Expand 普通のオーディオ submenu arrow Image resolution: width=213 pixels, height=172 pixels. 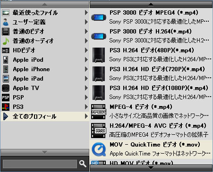click(86, 41)
